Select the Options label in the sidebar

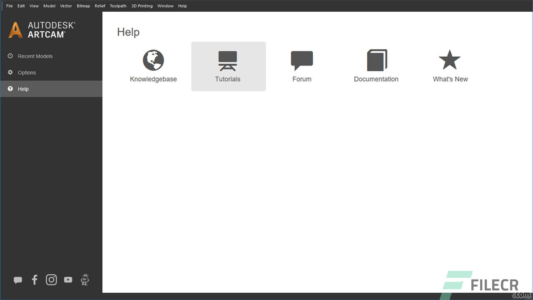[27, 72]
